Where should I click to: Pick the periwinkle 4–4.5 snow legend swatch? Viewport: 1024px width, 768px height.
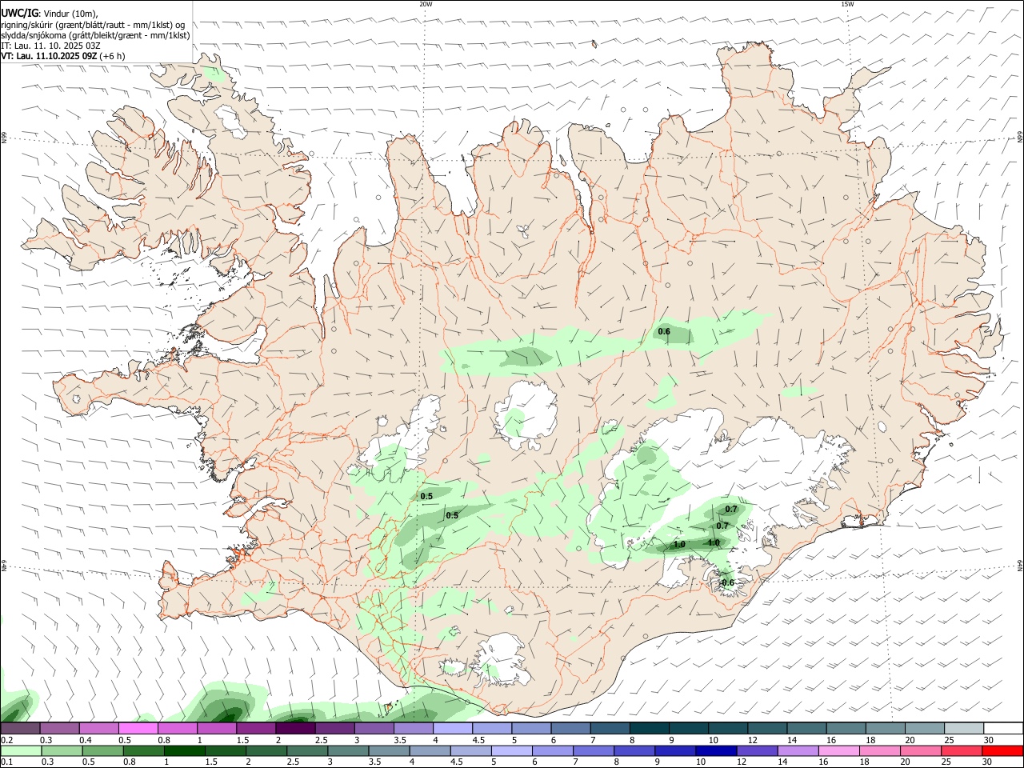453,728
